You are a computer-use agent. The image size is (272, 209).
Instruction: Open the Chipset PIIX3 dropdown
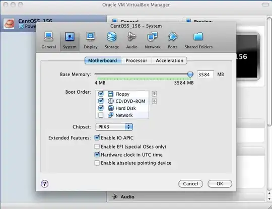pos(114,127)
